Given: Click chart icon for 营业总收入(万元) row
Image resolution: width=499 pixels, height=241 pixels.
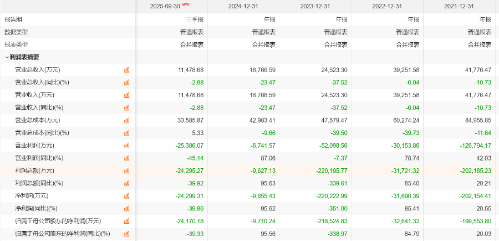Looking at the screenshot, I should pos(126,70).
